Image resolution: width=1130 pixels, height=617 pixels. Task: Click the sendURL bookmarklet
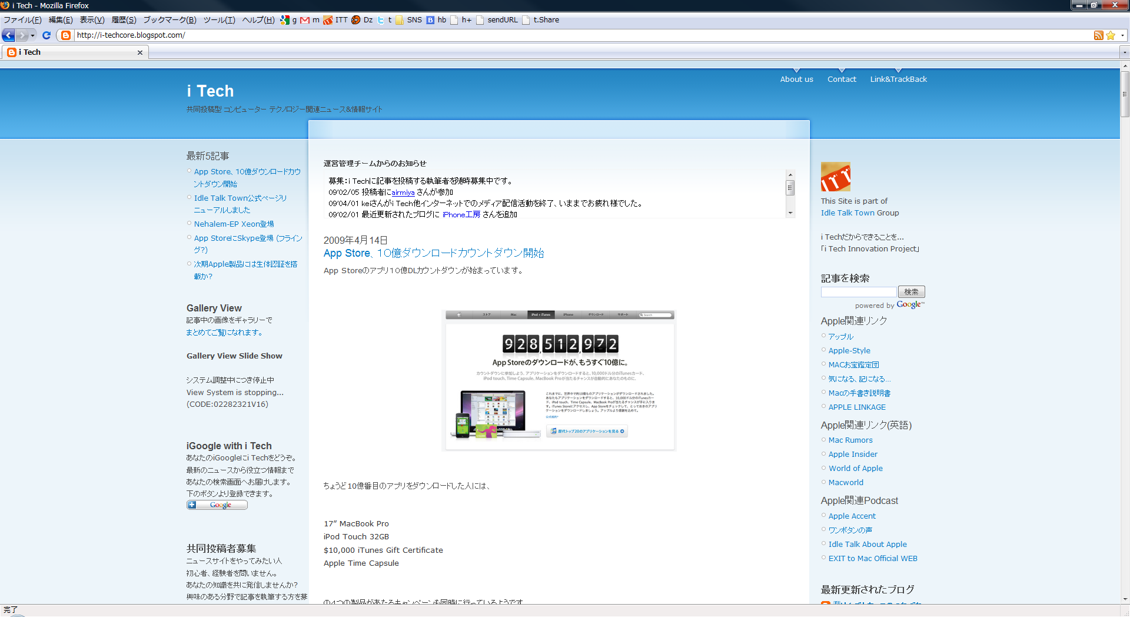coord(497,20)
